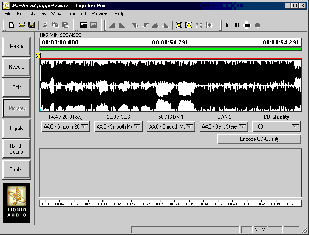The width and height of the screenshot is (309, 235).
Task: Open the CD Quality 160 bitrate dropdown
Action: [278, 126]
